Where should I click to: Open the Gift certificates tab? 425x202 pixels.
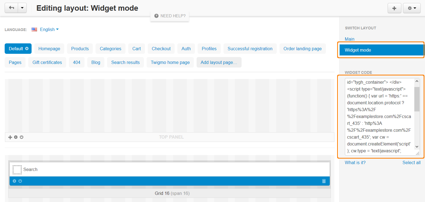point(47,62)
